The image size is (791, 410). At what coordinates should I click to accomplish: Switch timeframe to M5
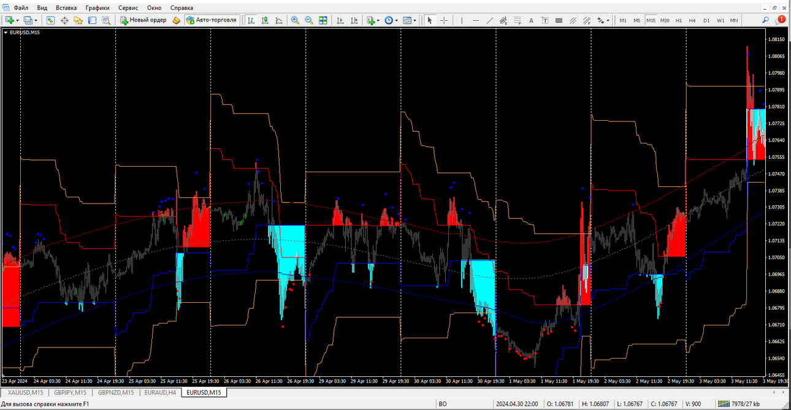(x=636, y=20)
